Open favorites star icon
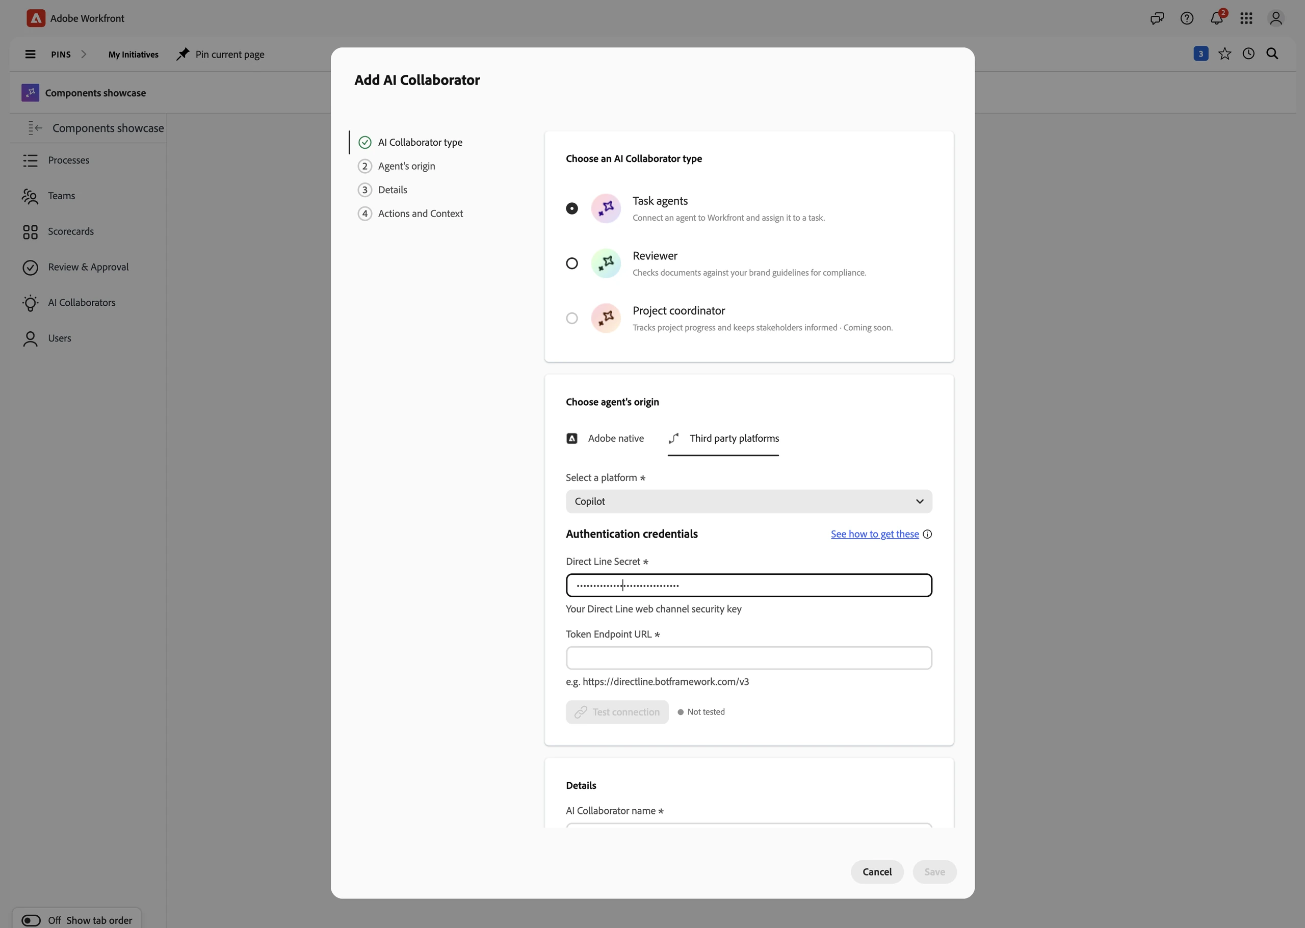The width and height of the screenshot is (1305, 928). click(x=1224, y=54)
